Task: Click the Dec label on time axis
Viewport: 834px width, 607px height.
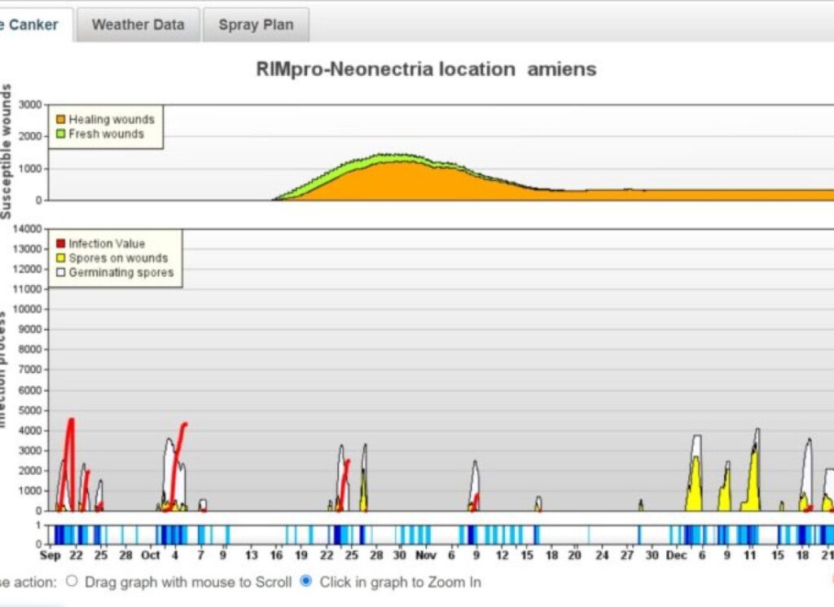Action: click(x=676, y=556)
